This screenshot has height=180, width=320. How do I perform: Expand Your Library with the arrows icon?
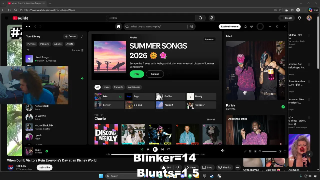[x=82, y=36]
